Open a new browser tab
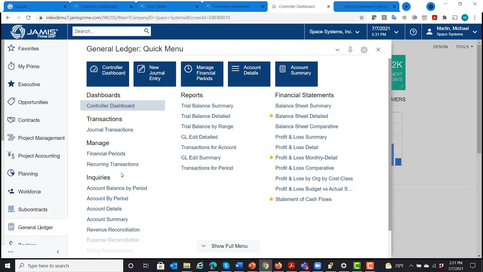 click(x=406, y=6)
